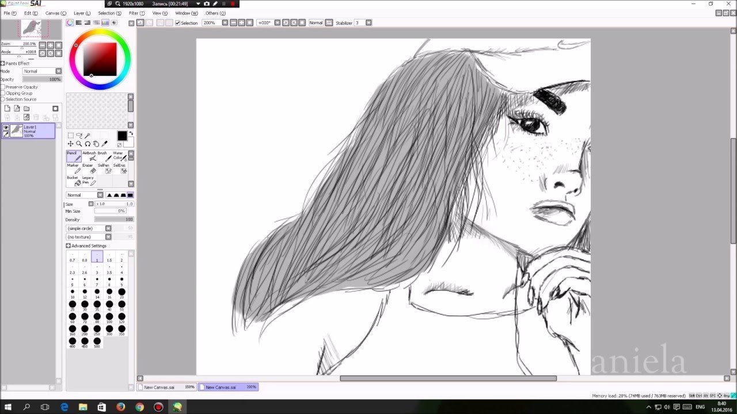Choose the Eraser tool
The width and height of the screenshot is (737, 414).
point(89,168)
